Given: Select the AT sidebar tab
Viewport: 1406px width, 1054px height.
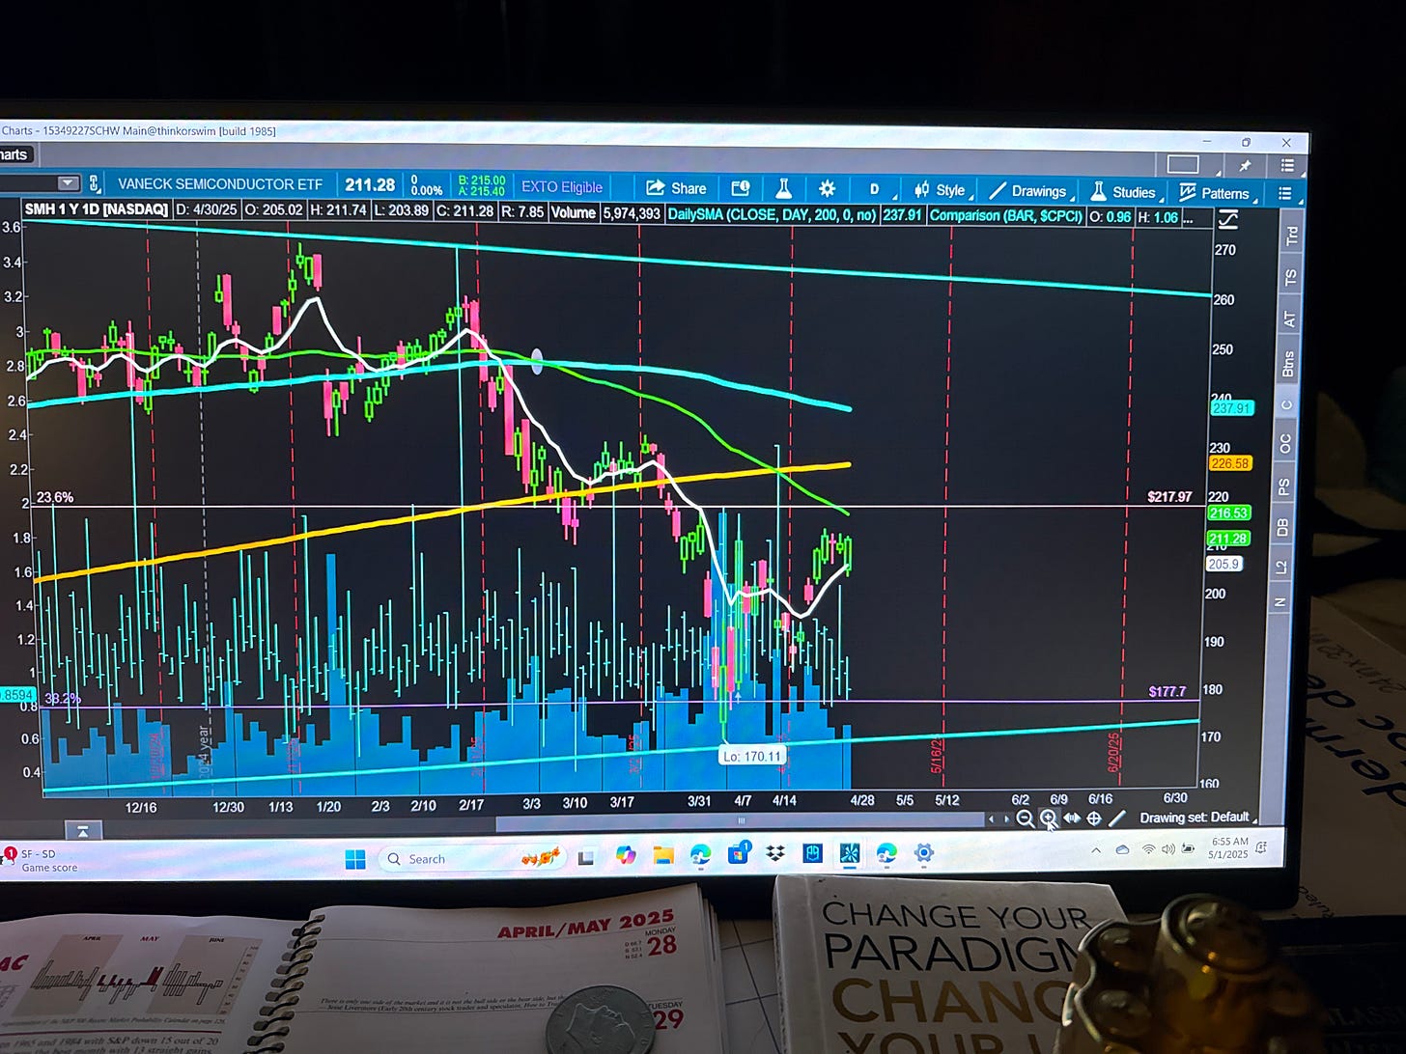Looking at the screenshot, I should 1289,319.
